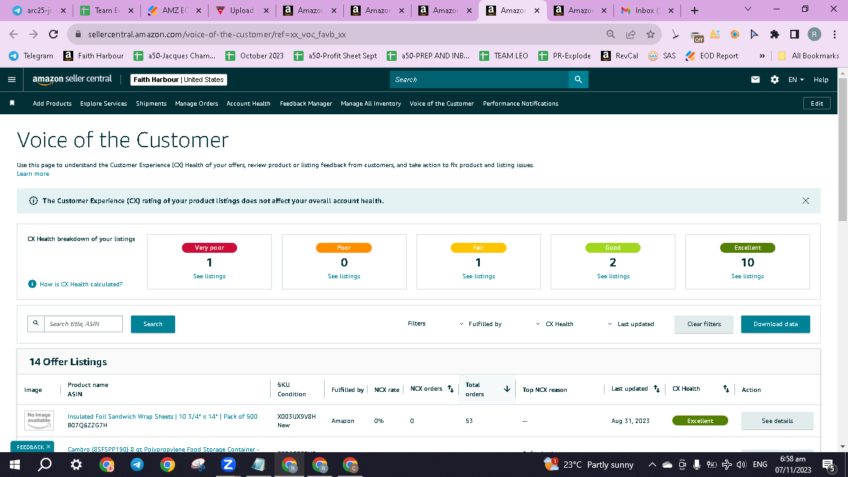The height and width of the screenshot is (477, 848).
Task: Click the Download data button
Action: [x=775, y=324]
